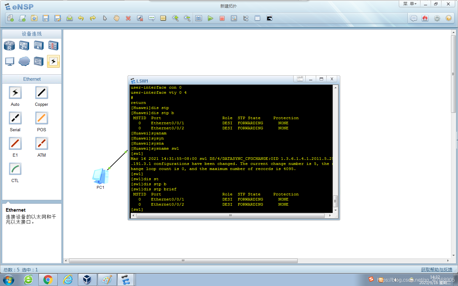Viewport: 458px width, 286px height.
Task: Choose the ATM cable type
Action: click(42, 144)
